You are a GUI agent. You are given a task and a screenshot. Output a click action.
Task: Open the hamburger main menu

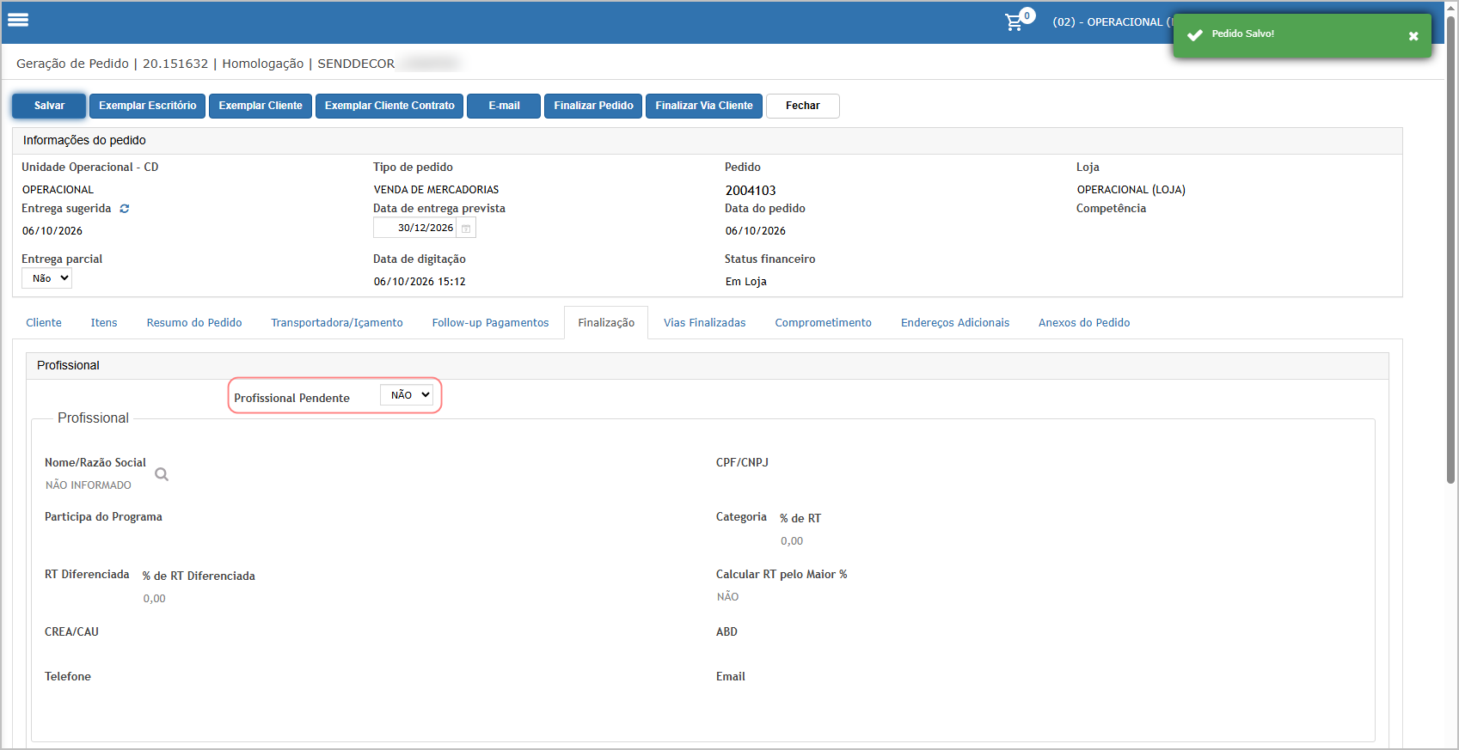coord(18,20)
